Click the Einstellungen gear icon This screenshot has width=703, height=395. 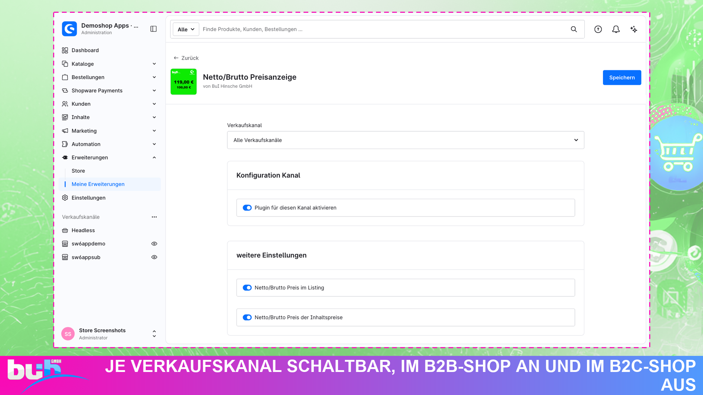pos(65,197)
